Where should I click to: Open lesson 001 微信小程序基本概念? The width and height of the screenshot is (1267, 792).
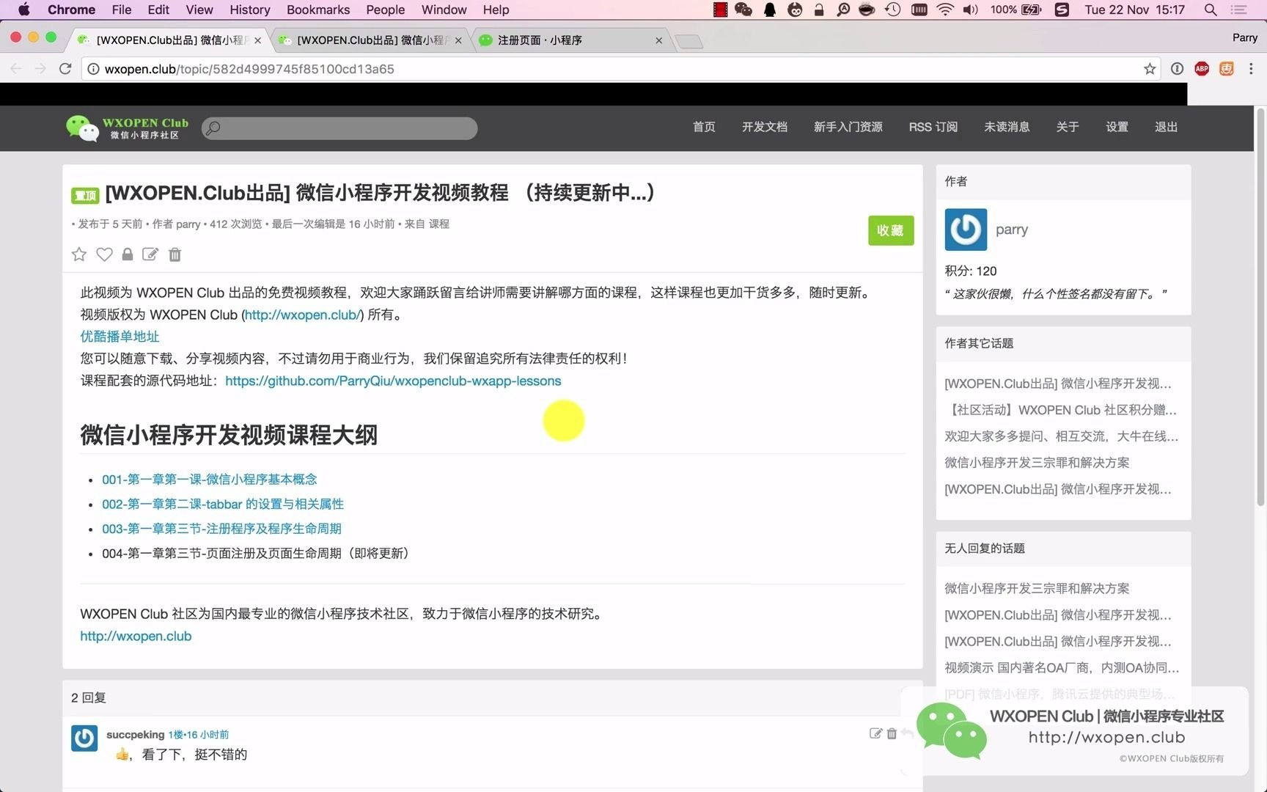click(210, 480)
